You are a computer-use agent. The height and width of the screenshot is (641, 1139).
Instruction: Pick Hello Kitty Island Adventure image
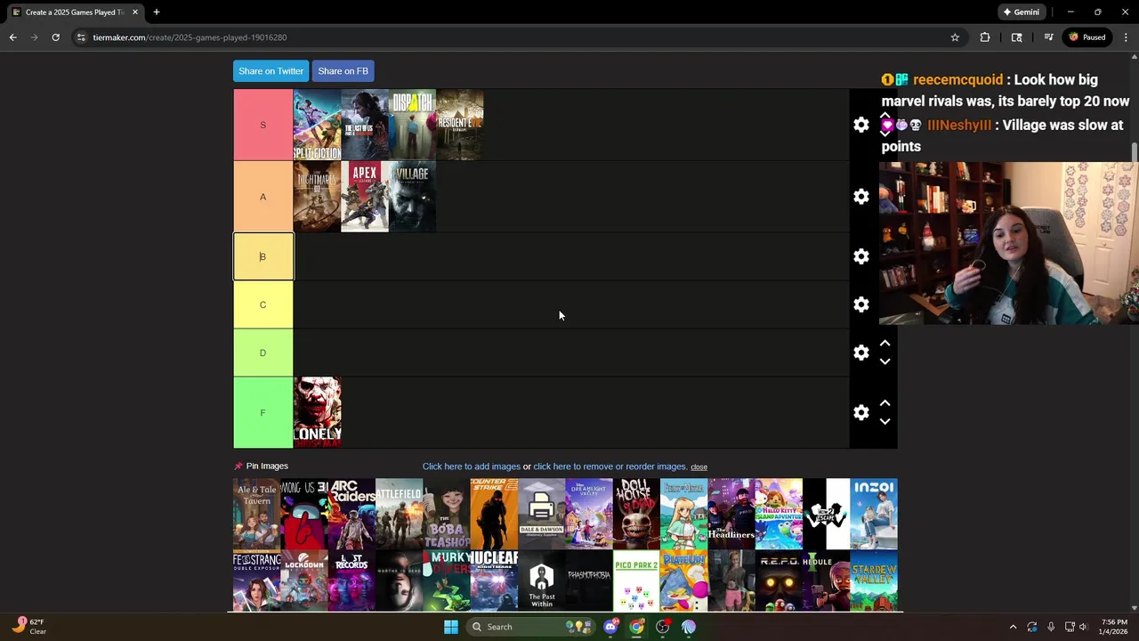pyautogui.click(x=779, y=514)
